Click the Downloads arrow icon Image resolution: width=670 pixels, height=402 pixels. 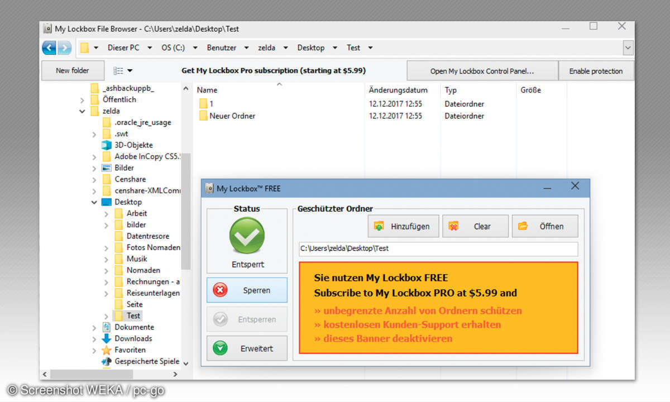point(107,339)
